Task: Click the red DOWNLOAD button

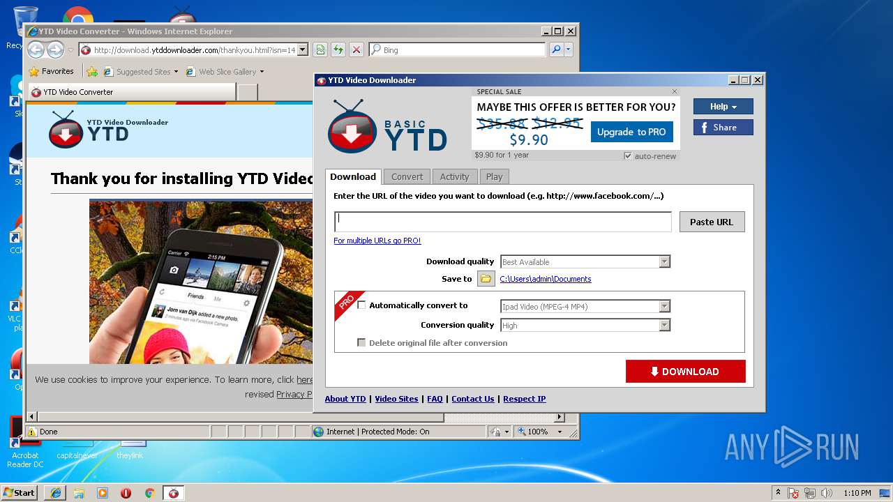Action: pos(685,372)
